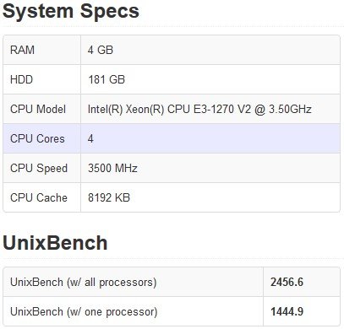Click the System Specs heading
The image size is (344, 329).
tap(71, 11)
